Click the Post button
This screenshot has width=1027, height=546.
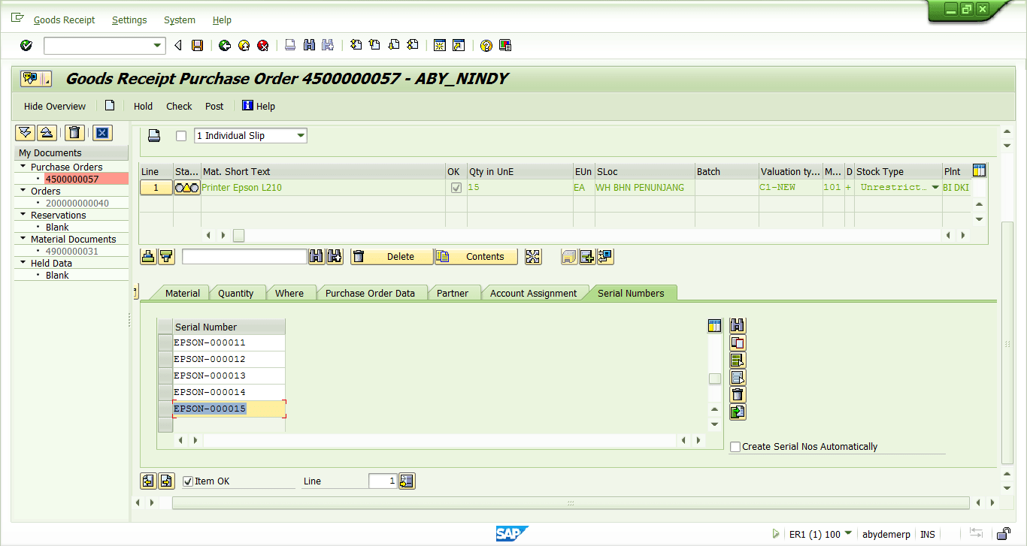pos(214,107)
